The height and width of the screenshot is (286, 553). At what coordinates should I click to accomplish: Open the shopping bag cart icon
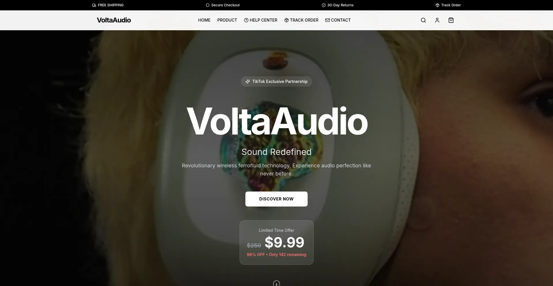coord(451,20)
